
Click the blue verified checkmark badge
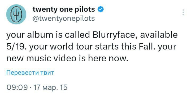(101, 9)
